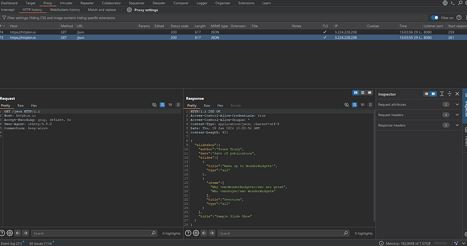Image resolution: width=467 pixels, height=246 pixels.
Task: Open the command palette terminal icon
Action: coord(452,3)
